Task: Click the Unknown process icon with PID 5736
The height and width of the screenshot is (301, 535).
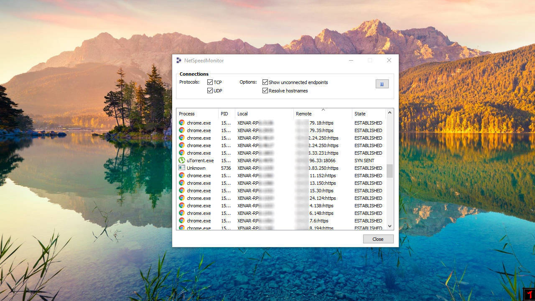Action: [x=182, y=168]
